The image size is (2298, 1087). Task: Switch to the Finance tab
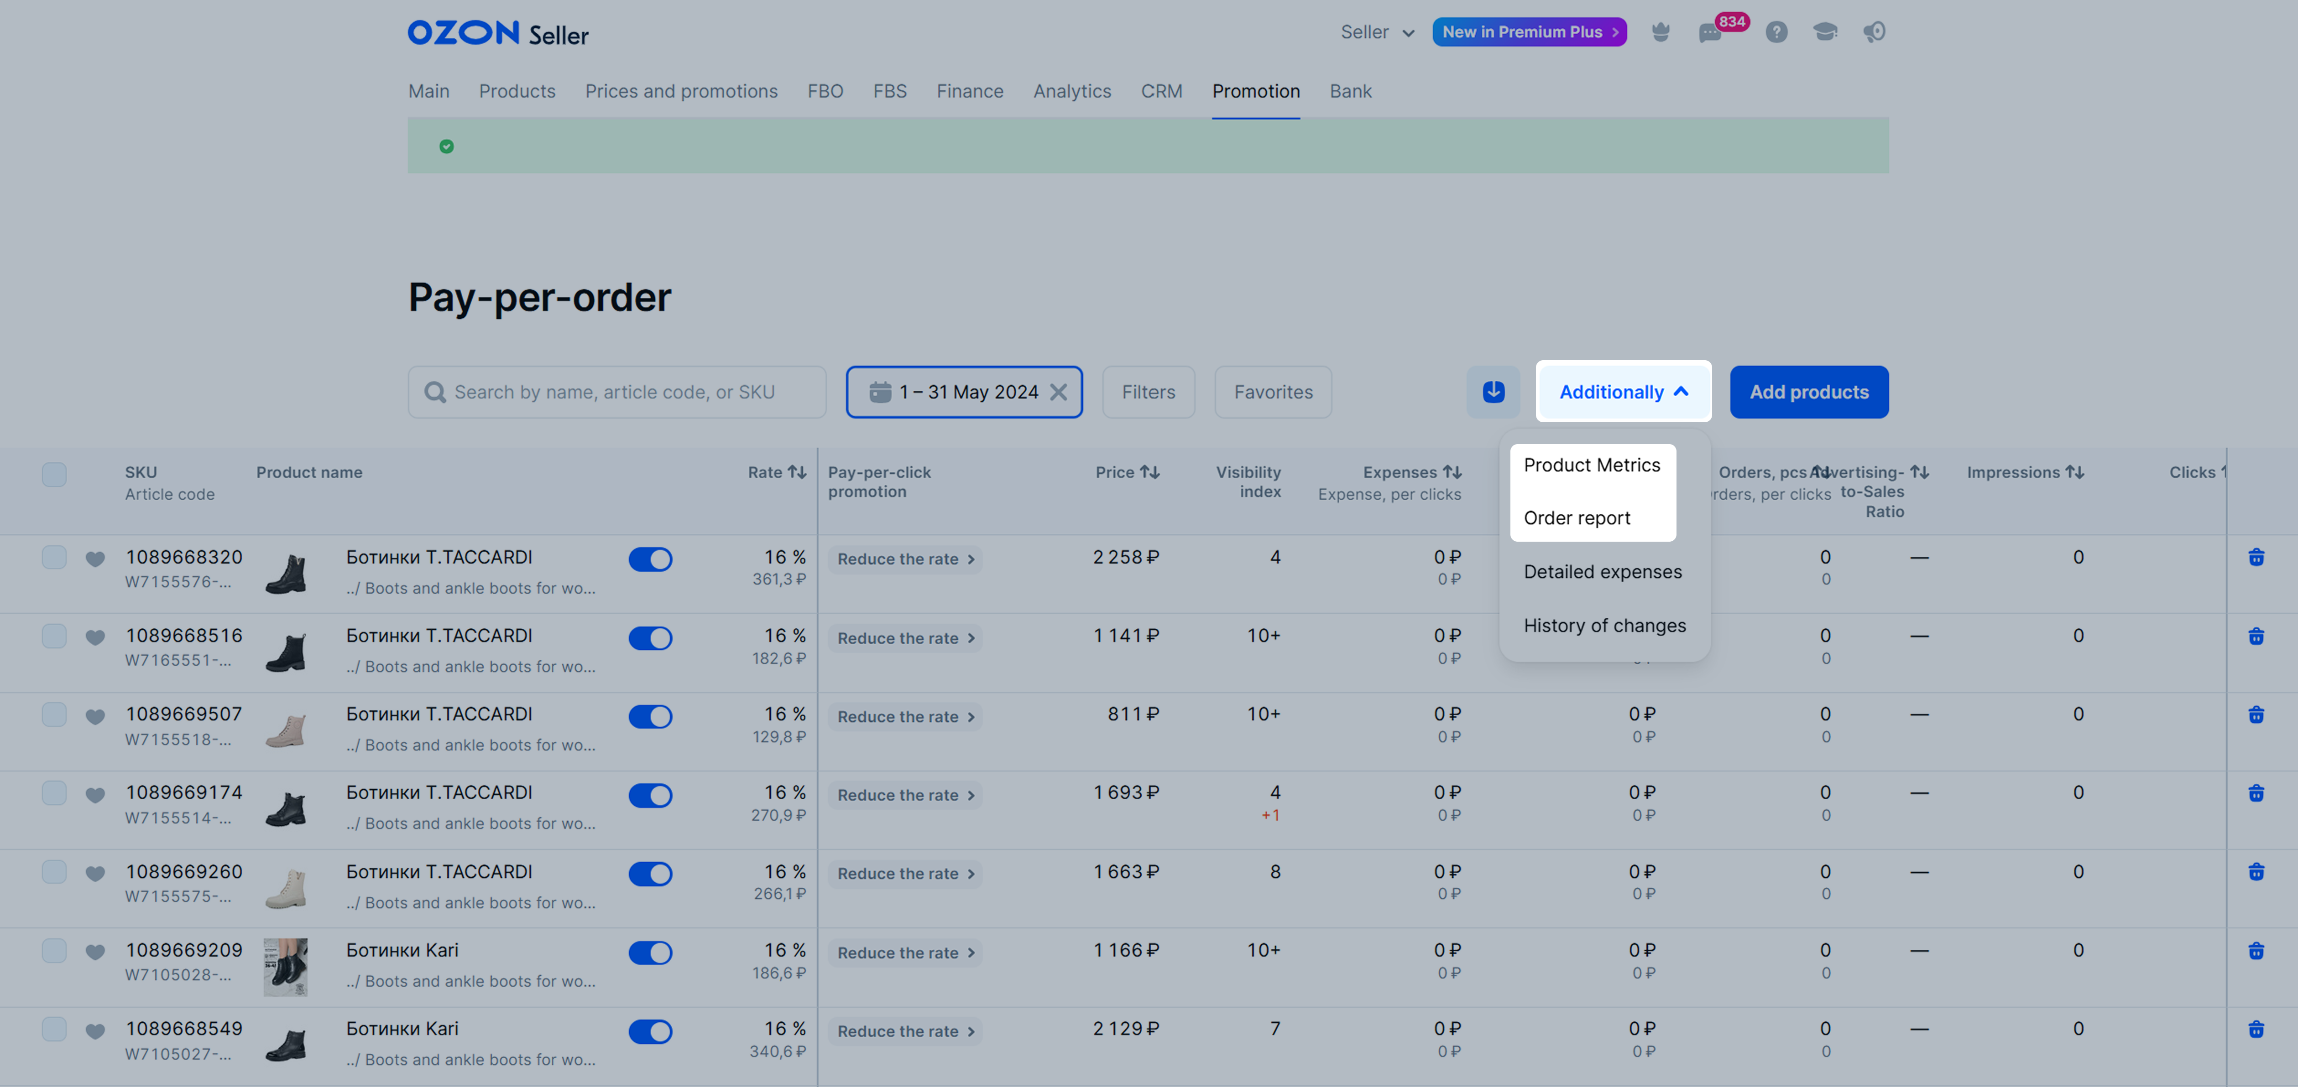coord(970,91)
